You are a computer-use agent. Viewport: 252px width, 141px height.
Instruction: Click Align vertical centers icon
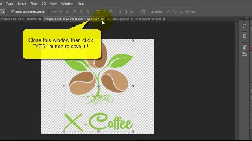click(60, 12)
